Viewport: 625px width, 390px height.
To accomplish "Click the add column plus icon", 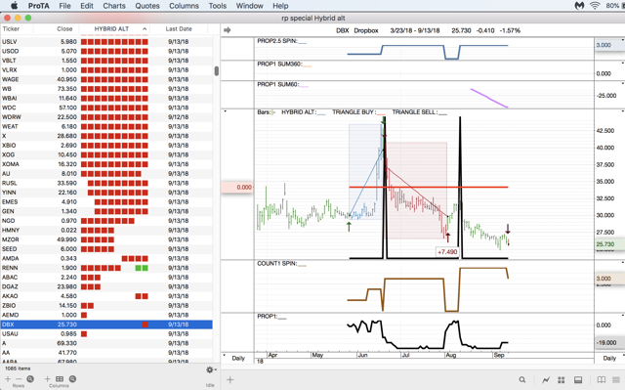I will click(x=48, y=379).
